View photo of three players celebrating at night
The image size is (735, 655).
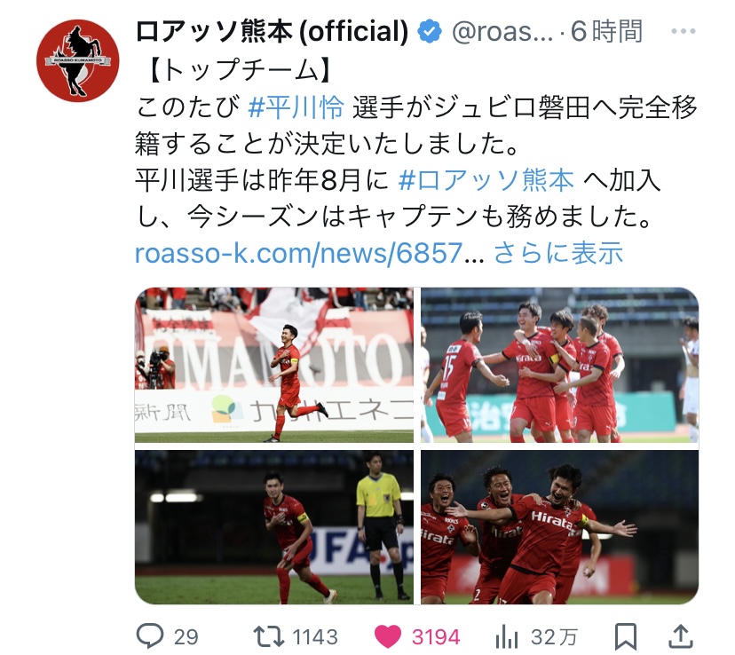pyautogui.click(x=560, y=527)
